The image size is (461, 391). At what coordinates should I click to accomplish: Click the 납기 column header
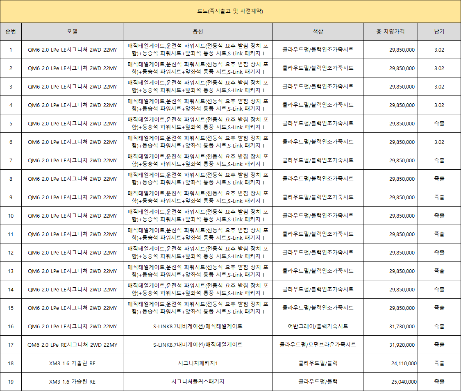(x=439, y=32)
